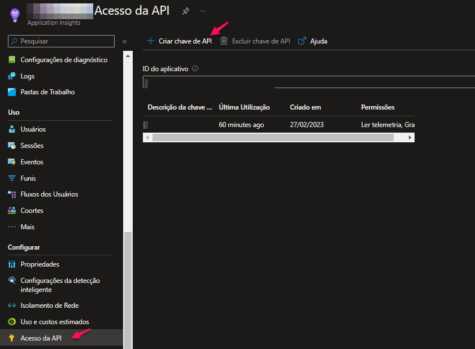Open the Logs menu item
This screenshot has width=475, height=349.
27,76
